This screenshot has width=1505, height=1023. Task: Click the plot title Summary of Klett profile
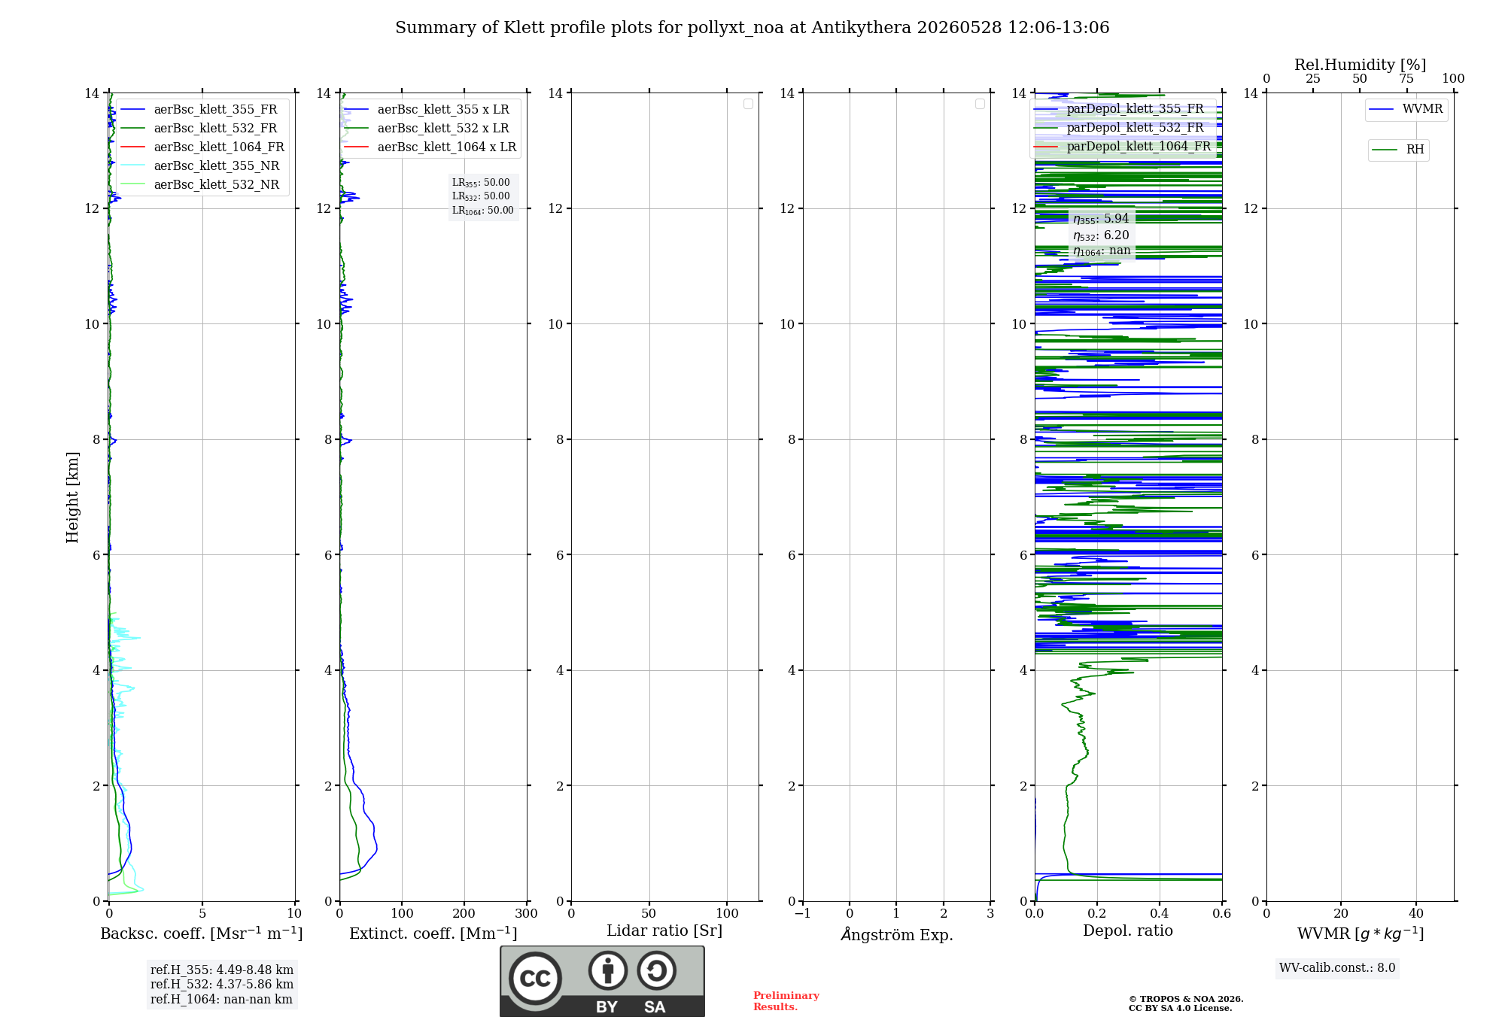[x=752, y=28]
